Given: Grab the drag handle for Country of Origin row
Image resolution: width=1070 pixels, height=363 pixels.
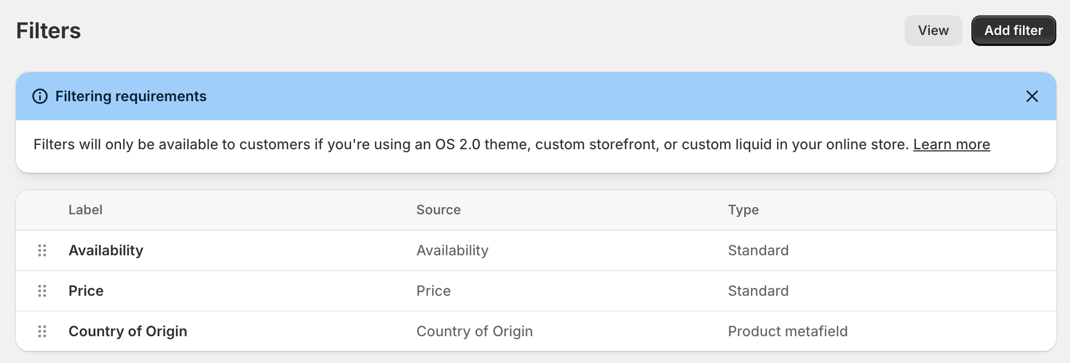Looking at the screenshot, I should 42,331.
